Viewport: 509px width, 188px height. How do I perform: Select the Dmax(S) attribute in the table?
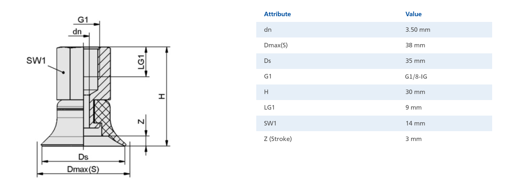pyautogui.click(x=276, y=45)
